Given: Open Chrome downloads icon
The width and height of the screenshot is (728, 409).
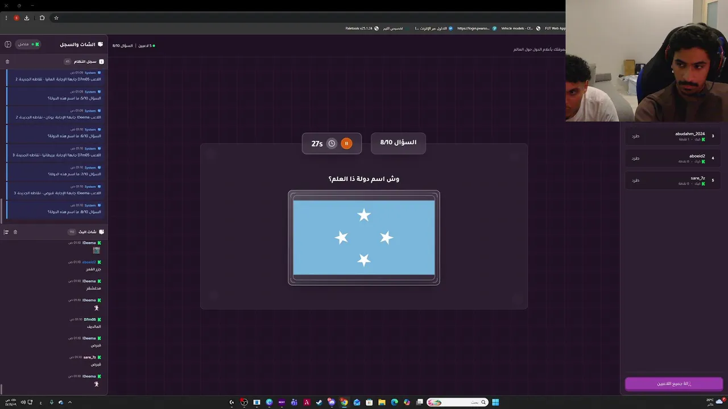Looking at the screenshot, I should [27, 18].
